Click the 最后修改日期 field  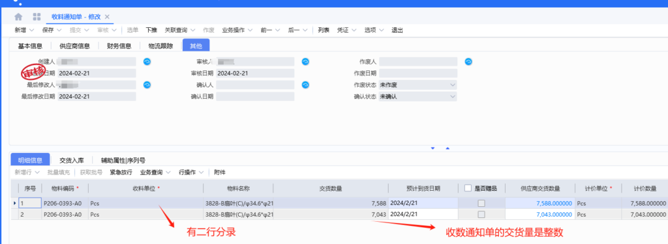click(x=97, y=96)
